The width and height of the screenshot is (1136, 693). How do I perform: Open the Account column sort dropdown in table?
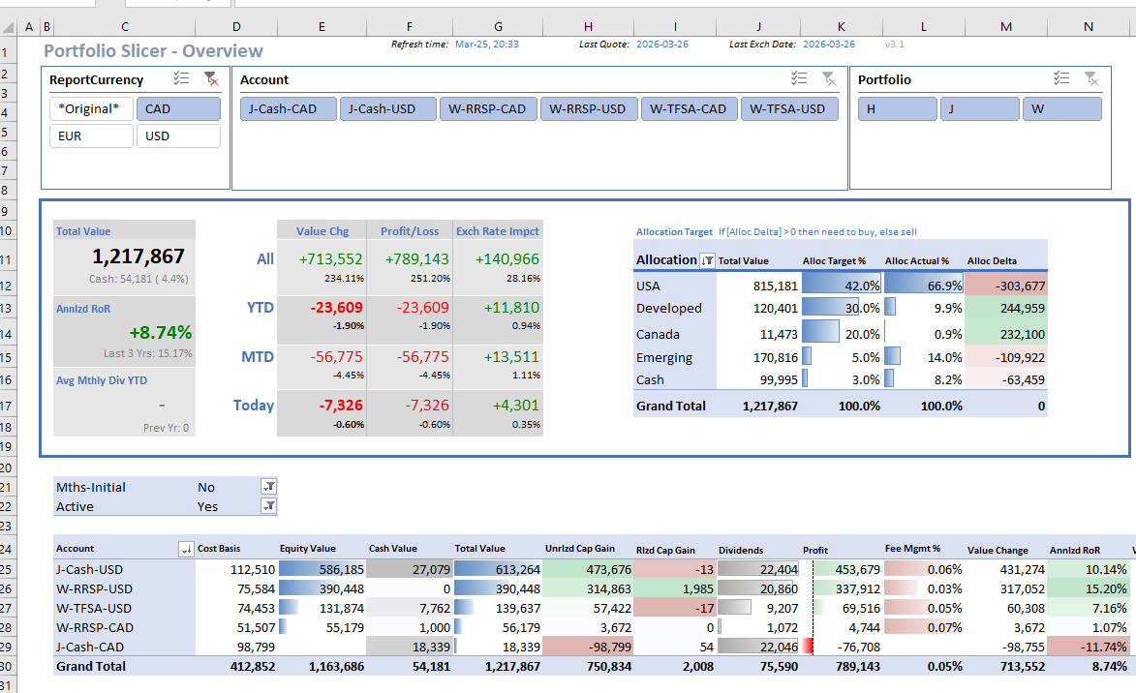coord(186,549)
